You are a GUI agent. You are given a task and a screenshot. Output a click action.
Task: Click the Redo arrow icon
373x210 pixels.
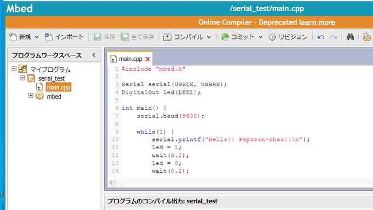click(x=334, y=37)
